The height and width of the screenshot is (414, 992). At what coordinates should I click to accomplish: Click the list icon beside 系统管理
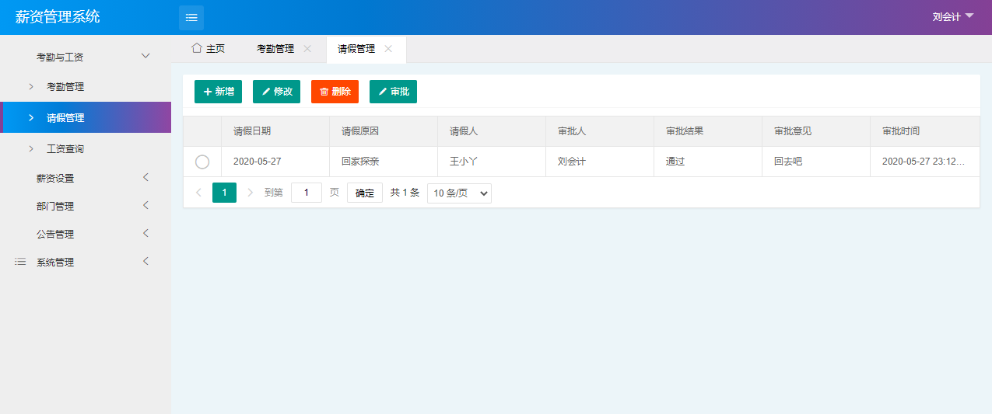pyautogui.click(x=21, y=263)
